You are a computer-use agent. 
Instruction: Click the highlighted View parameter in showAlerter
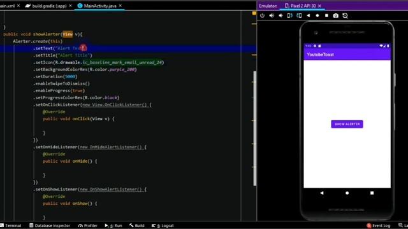[68, 34]
